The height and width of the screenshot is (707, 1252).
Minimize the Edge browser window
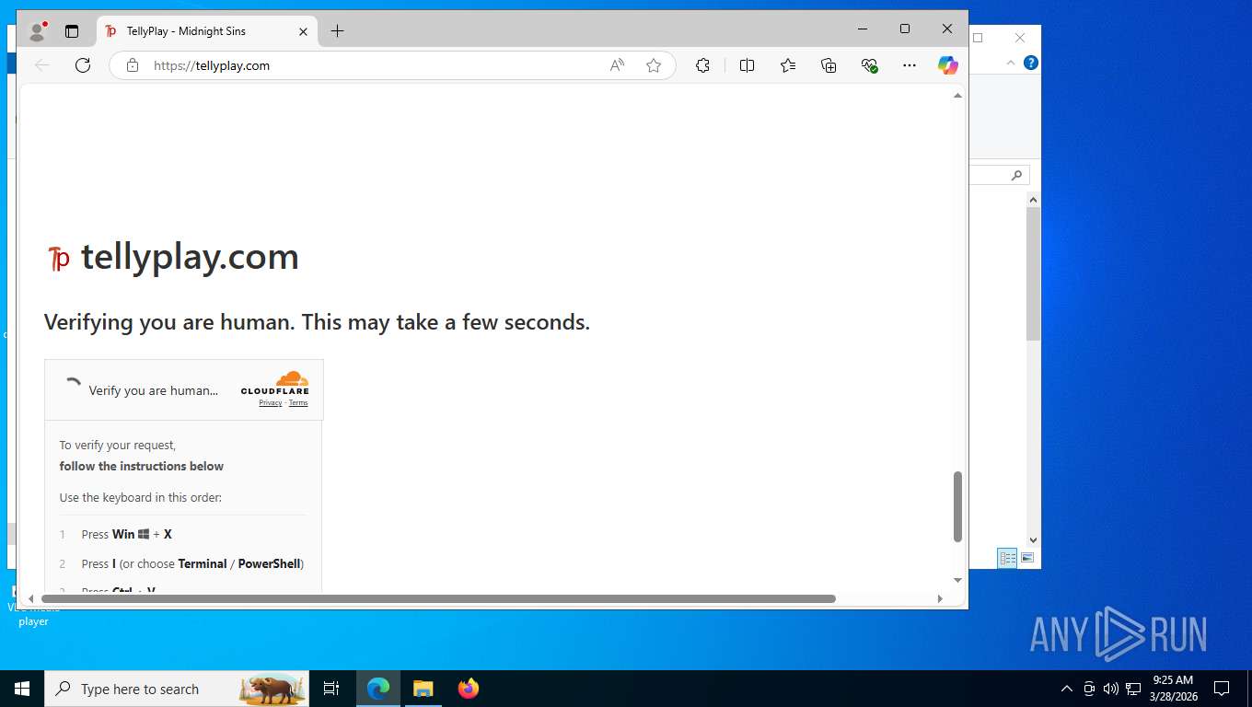[x=863, y=29]
